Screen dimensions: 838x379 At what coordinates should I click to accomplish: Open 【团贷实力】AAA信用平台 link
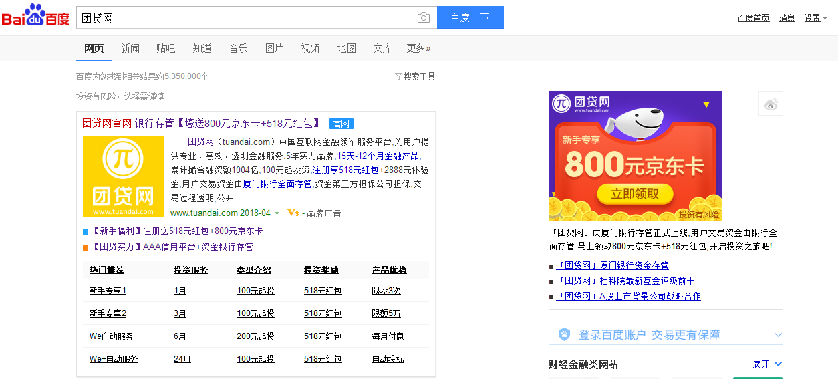[172, 247]
